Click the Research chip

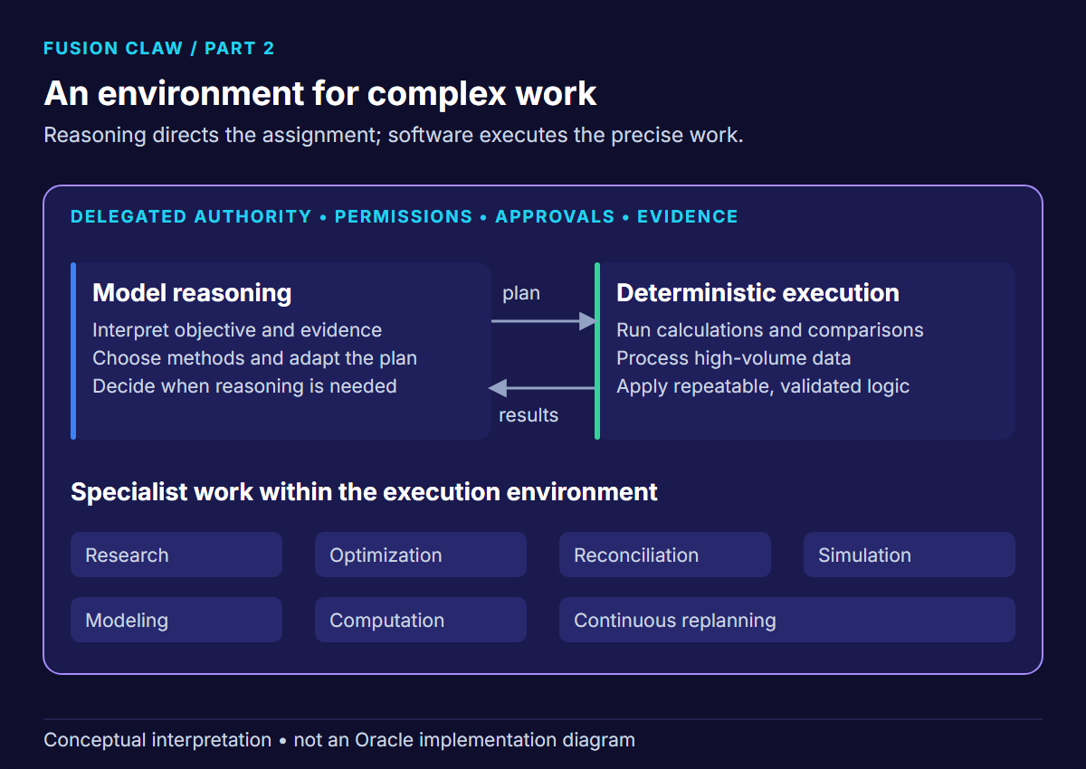(x=176, y=555)
